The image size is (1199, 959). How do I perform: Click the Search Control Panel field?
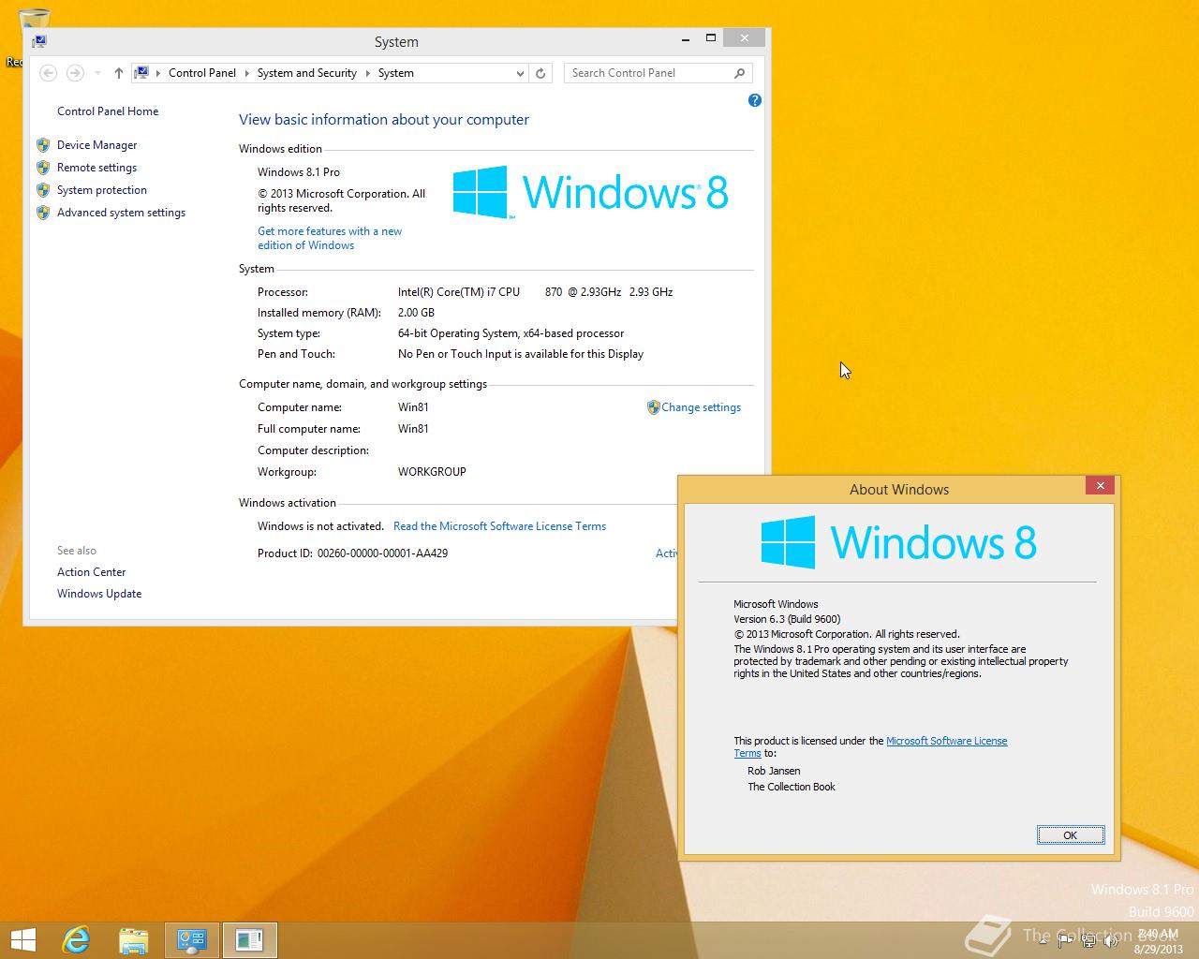coord(658,73)
